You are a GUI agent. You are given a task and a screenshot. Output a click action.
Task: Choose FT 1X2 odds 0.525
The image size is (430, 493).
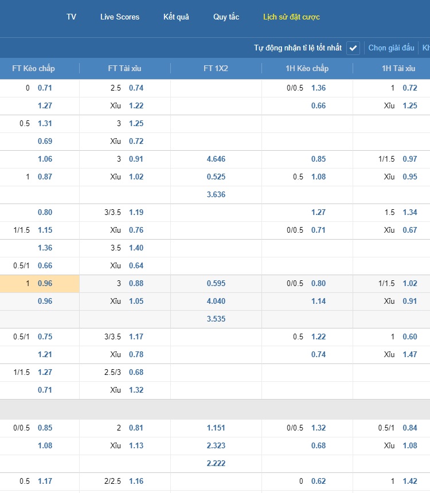pos(216,177)
